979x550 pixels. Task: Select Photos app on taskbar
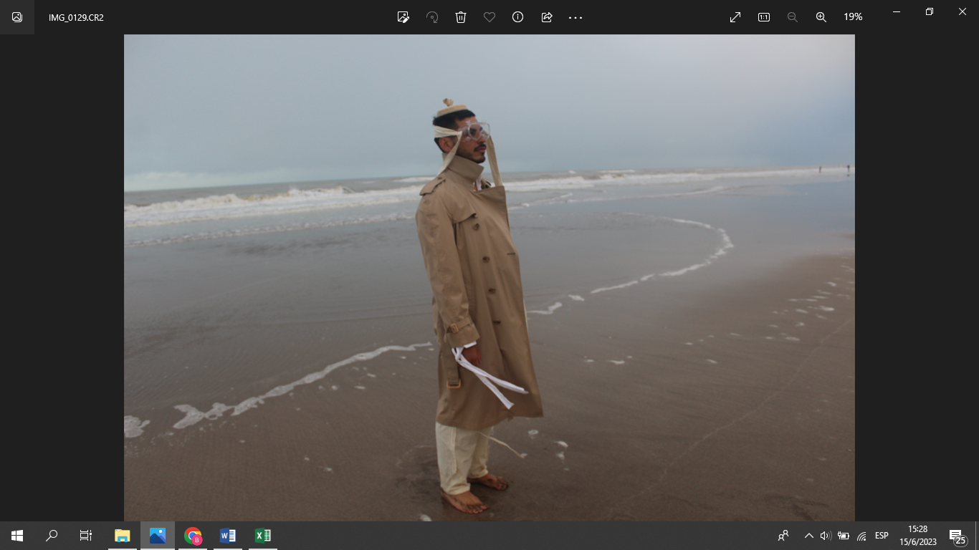pos(158,536)
